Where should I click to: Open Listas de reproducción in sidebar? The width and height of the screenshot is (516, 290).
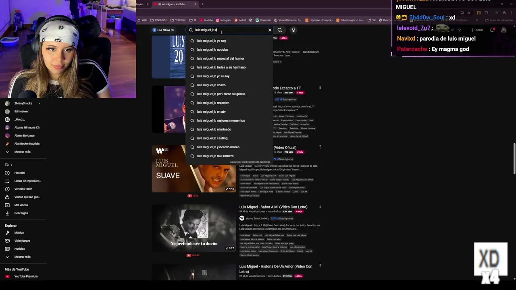click(23, 181)
